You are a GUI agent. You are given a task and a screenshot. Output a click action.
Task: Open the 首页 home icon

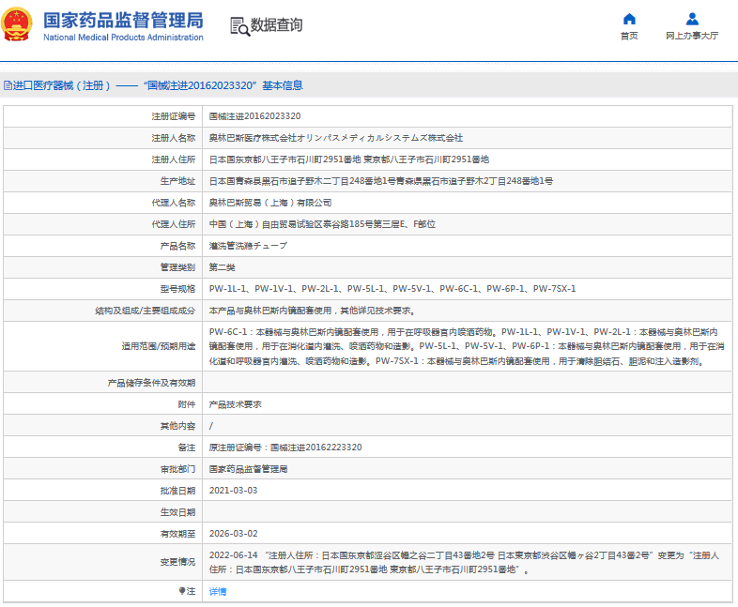pos(629,19)
